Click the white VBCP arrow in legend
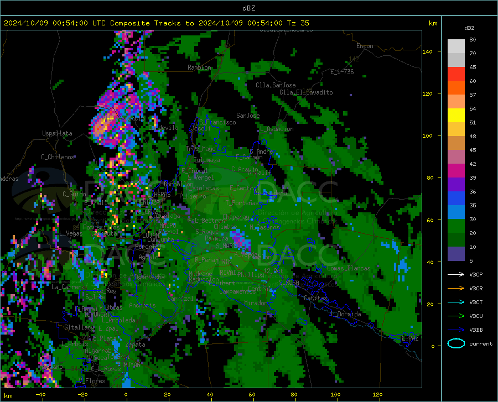The image size is (498, 402). [456, 274]
